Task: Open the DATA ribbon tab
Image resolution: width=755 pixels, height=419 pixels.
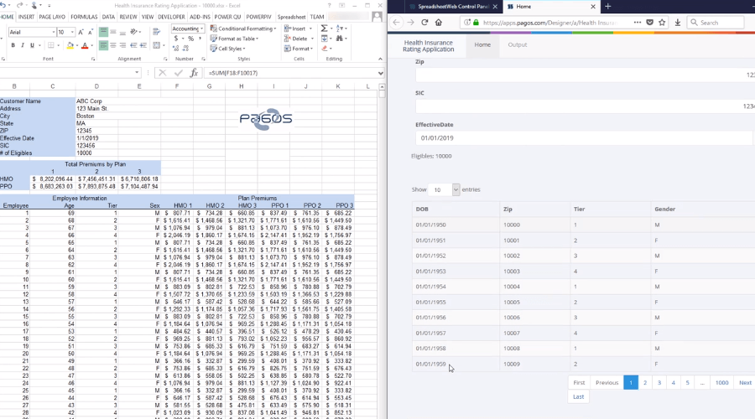Action: [108, 17]
